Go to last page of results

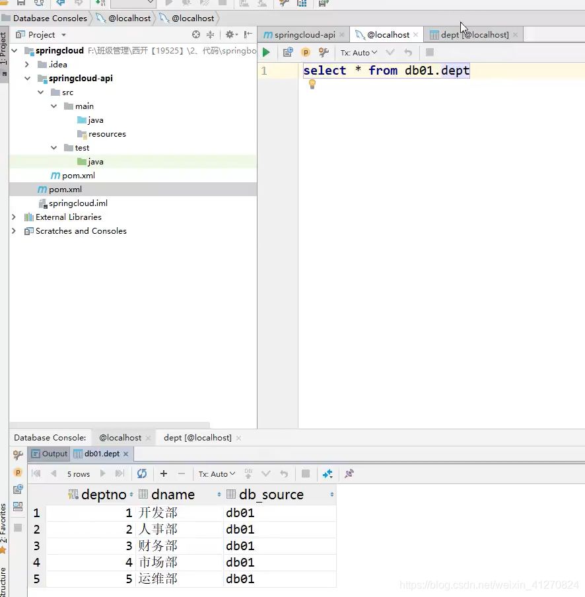click(120, 474)
